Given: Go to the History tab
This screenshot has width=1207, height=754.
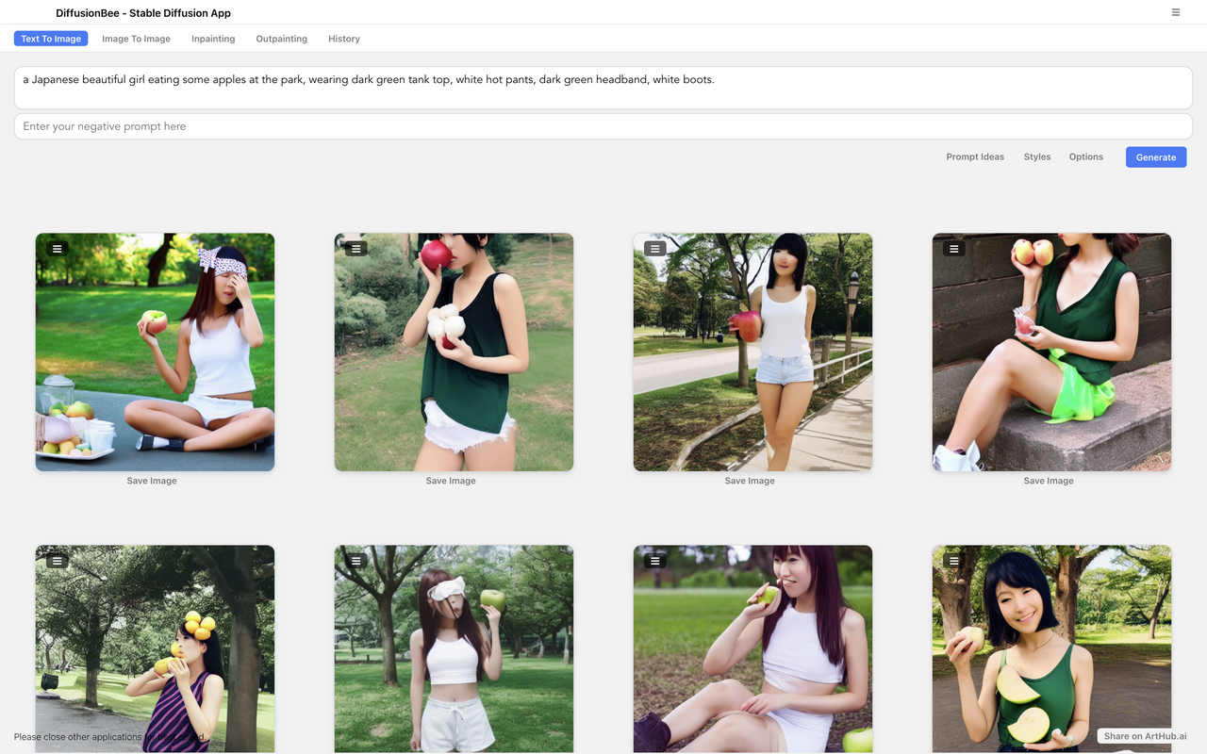Looking at the screenshot, I should (x=344, y=39).
